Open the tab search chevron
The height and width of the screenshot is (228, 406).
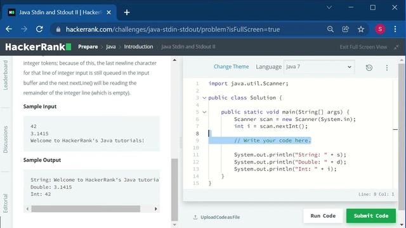(329, 8)
